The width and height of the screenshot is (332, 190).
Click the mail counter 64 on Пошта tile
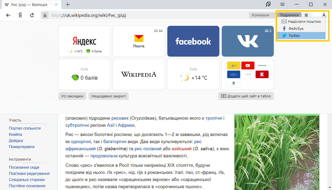(158, 31)
